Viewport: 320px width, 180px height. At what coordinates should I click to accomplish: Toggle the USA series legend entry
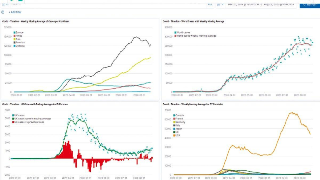pyautogui.click(x=177, y=135)
